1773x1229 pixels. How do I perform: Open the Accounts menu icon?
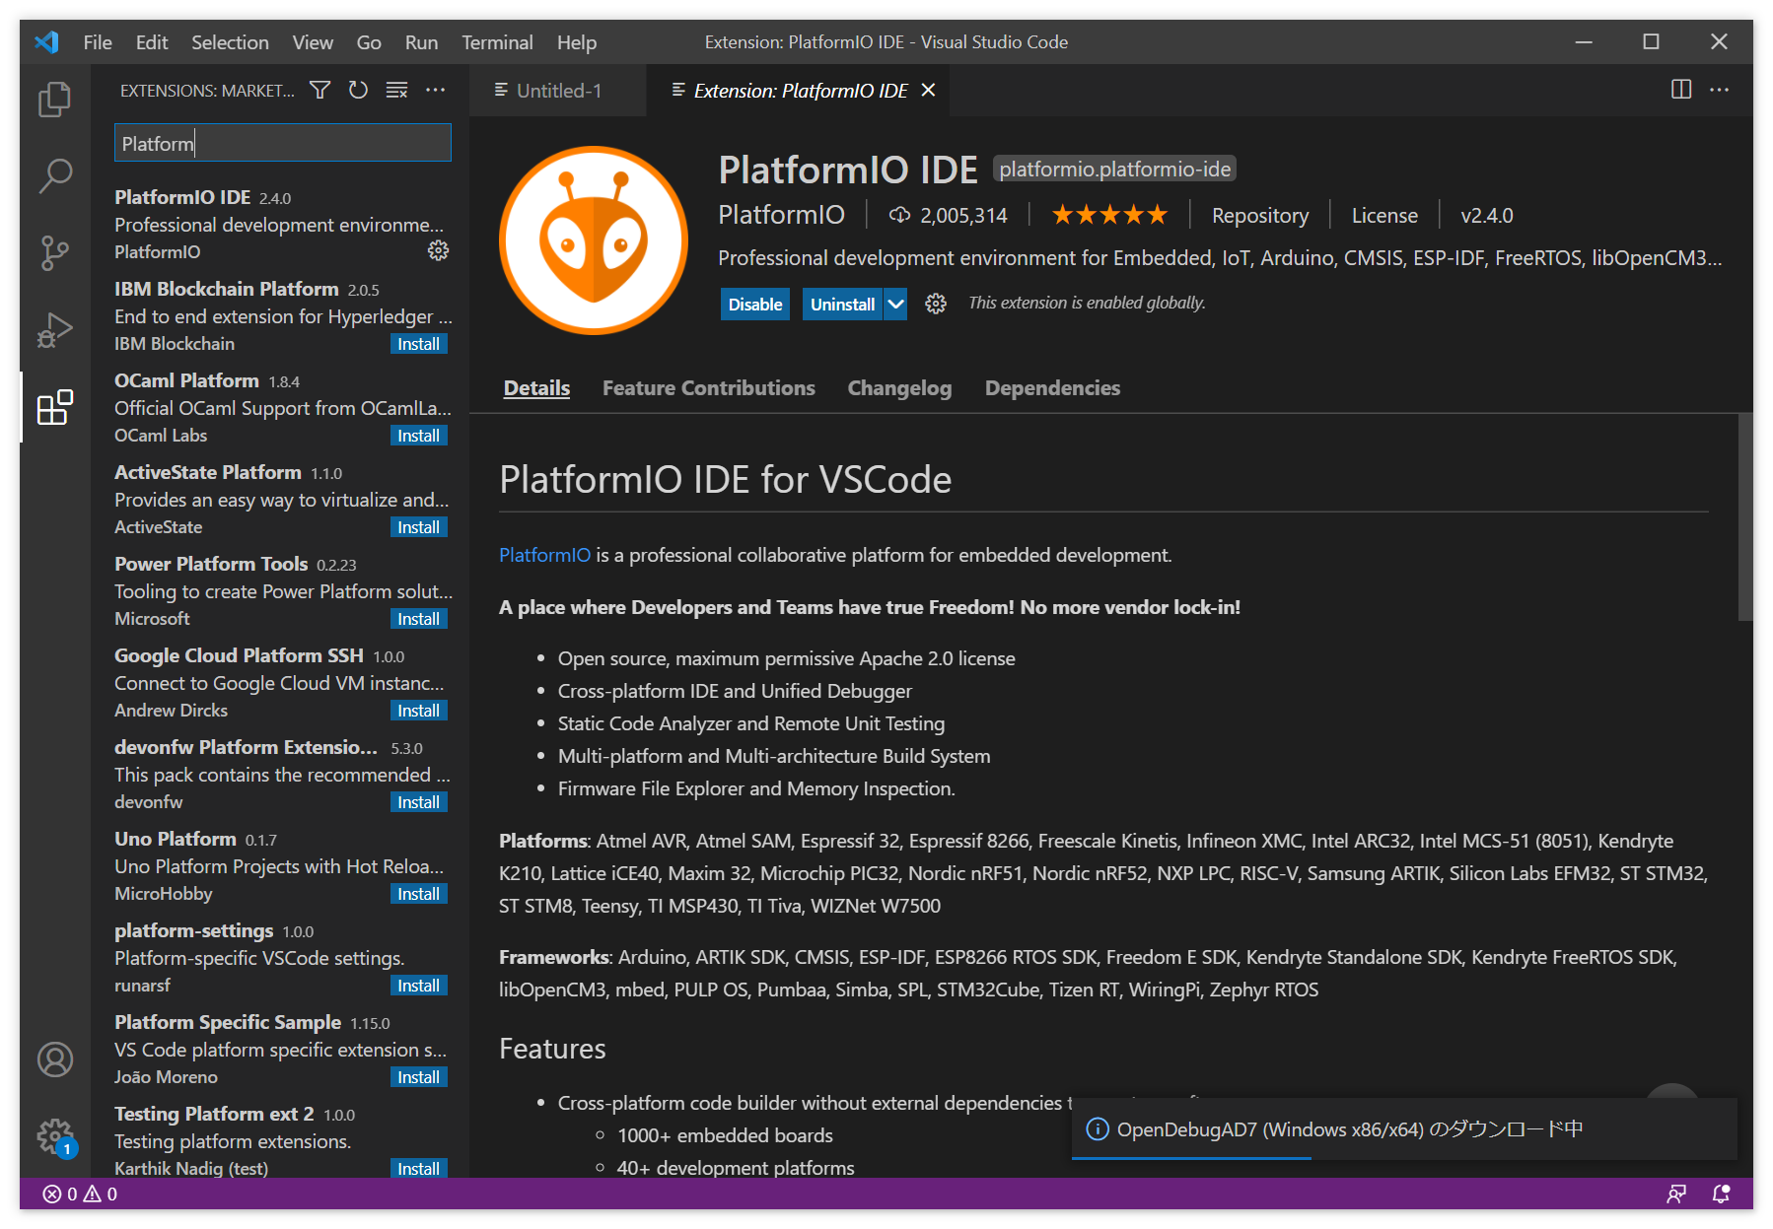pos(55,1059)
